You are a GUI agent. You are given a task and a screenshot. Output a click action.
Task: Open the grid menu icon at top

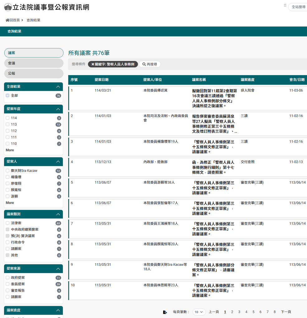pyautogui.click(x=285, y=5)
